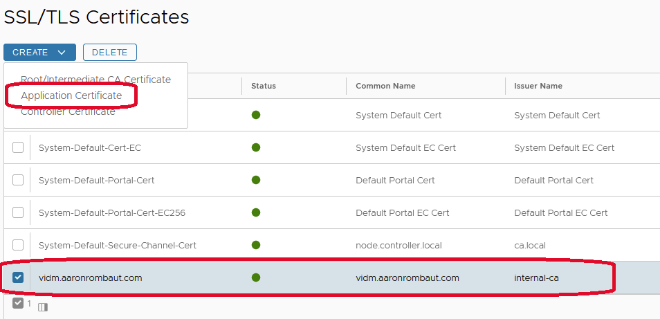Pick Controller Certificate from the dropdown
The height and width of the screenshot is (319, 660).
(x=68, y=111)
